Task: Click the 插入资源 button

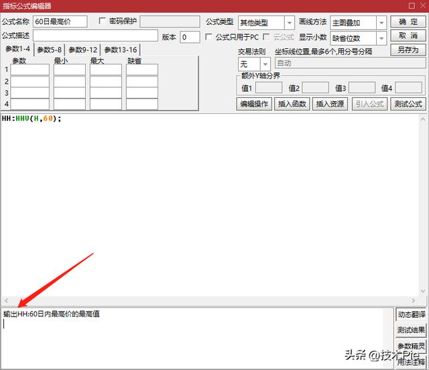Action: pyautogui.click(x=330, y=104)
